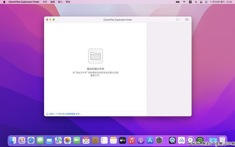The image size is (235, 147).
Task: Open Launchpad from the dock
Action: [x=22, y=141]
